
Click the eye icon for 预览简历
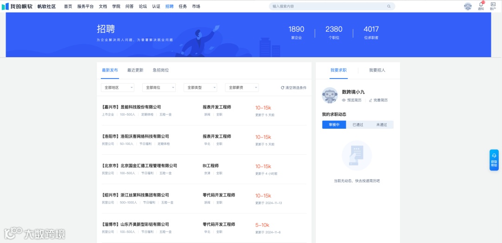pos(344,100)
